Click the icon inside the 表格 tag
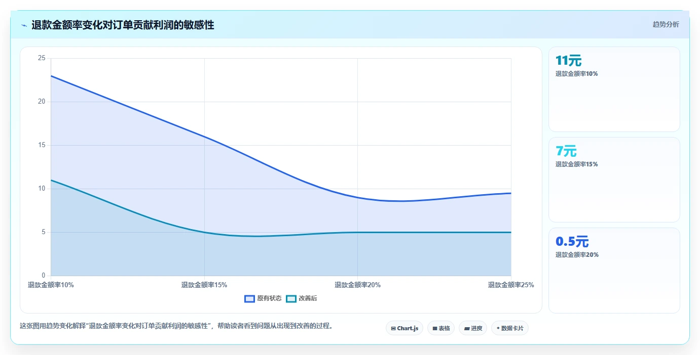The height and width of the screenshot is (355, 700). pos(435,328)
